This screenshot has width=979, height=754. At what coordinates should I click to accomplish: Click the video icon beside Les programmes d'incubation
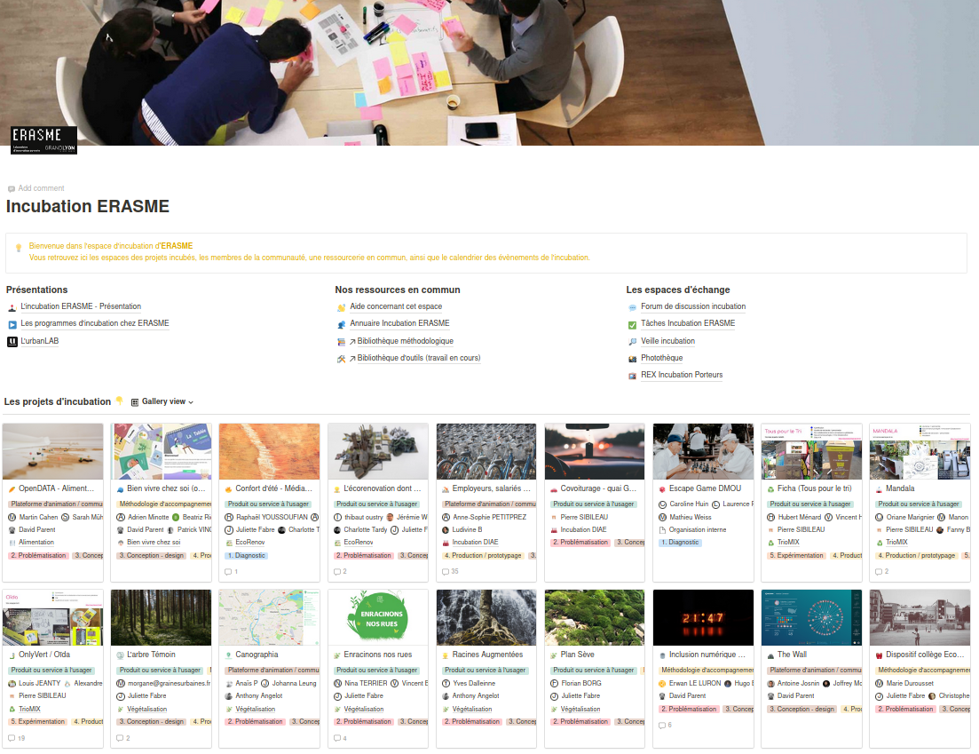coord(12,323)
